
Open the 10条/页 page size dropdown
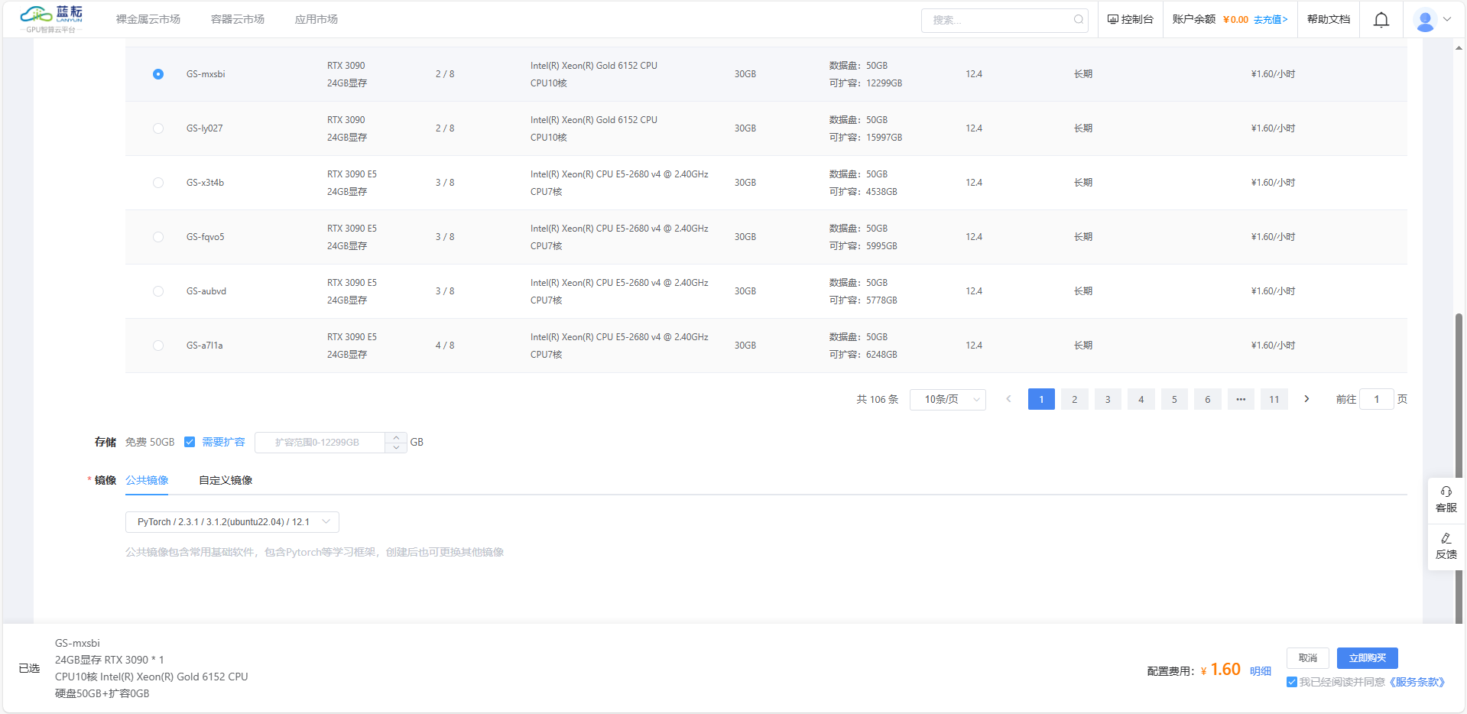tap(948, 399)
